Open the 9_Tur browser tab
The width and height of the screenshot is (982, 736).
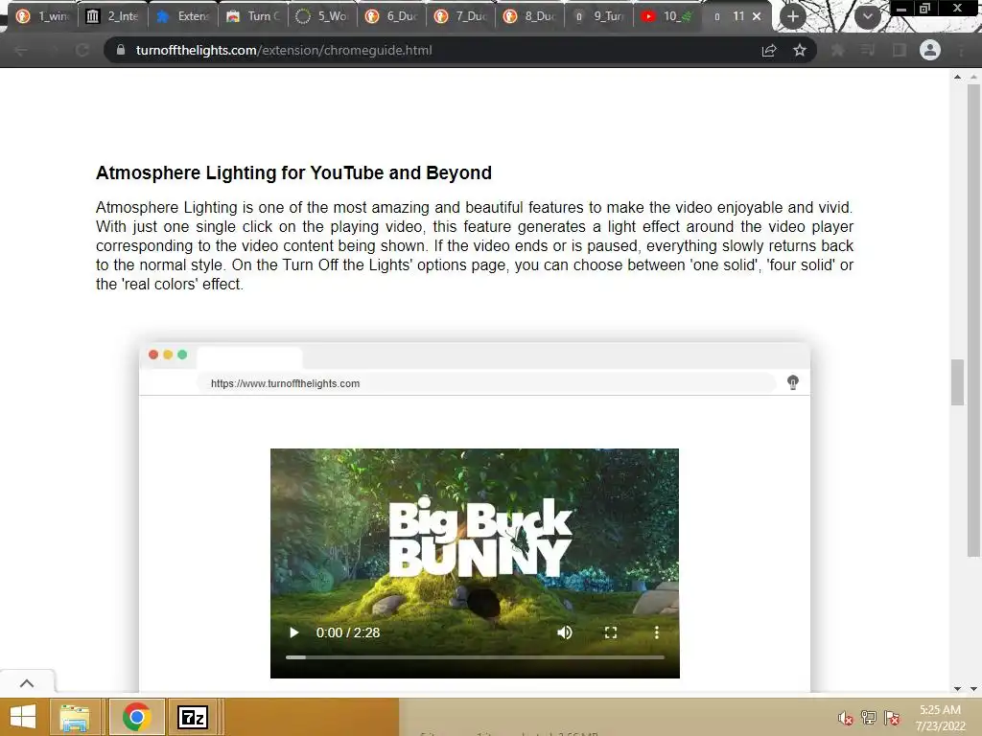click(x=598, y=16)
